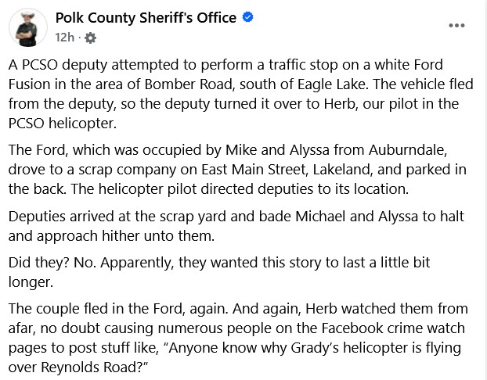Image resolution: width=487 pixels, height=380 pixels.
Task: Click the paragraph beginning "The couple fled"
Action: pyautogui.click(x=238, y=338)
